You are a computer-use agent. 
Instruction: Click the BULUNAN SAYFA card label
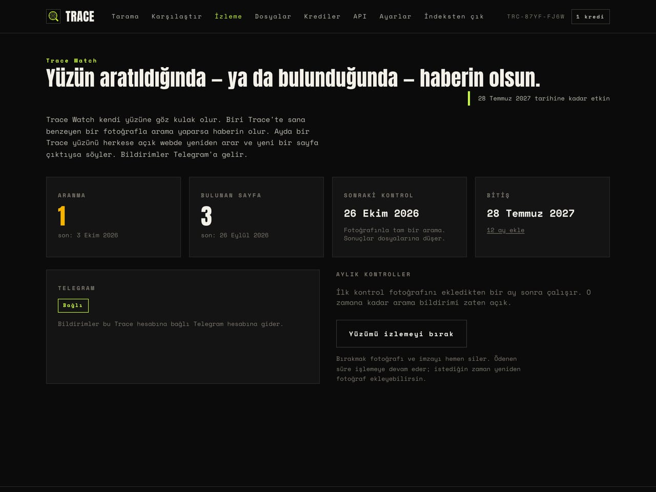click(x=231, y=195)
